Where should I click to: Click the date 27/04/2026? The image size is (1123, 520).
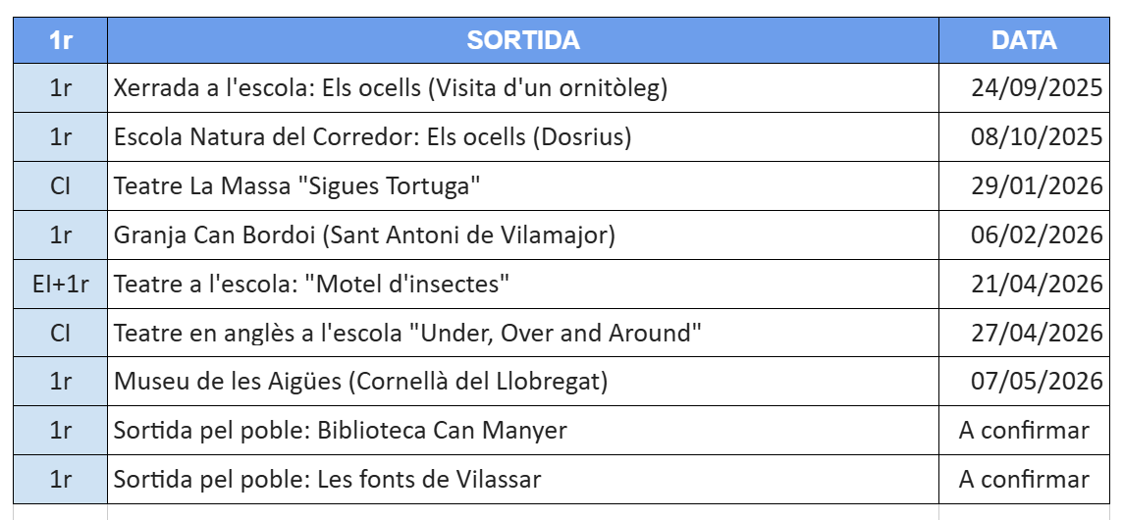coord(1037,334)
